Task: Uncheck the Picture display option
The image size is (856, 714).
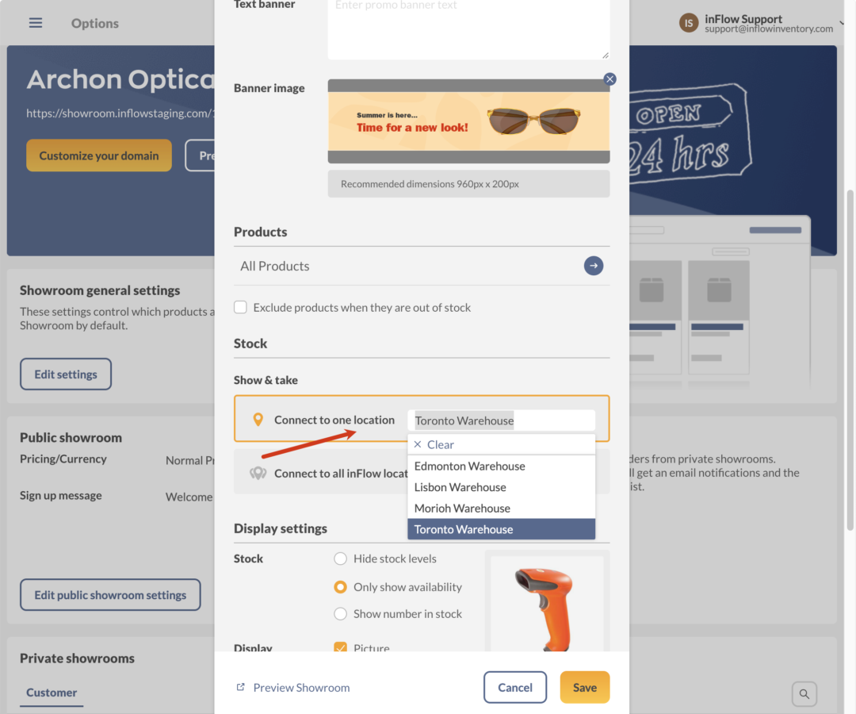Action: pos(341,648)
